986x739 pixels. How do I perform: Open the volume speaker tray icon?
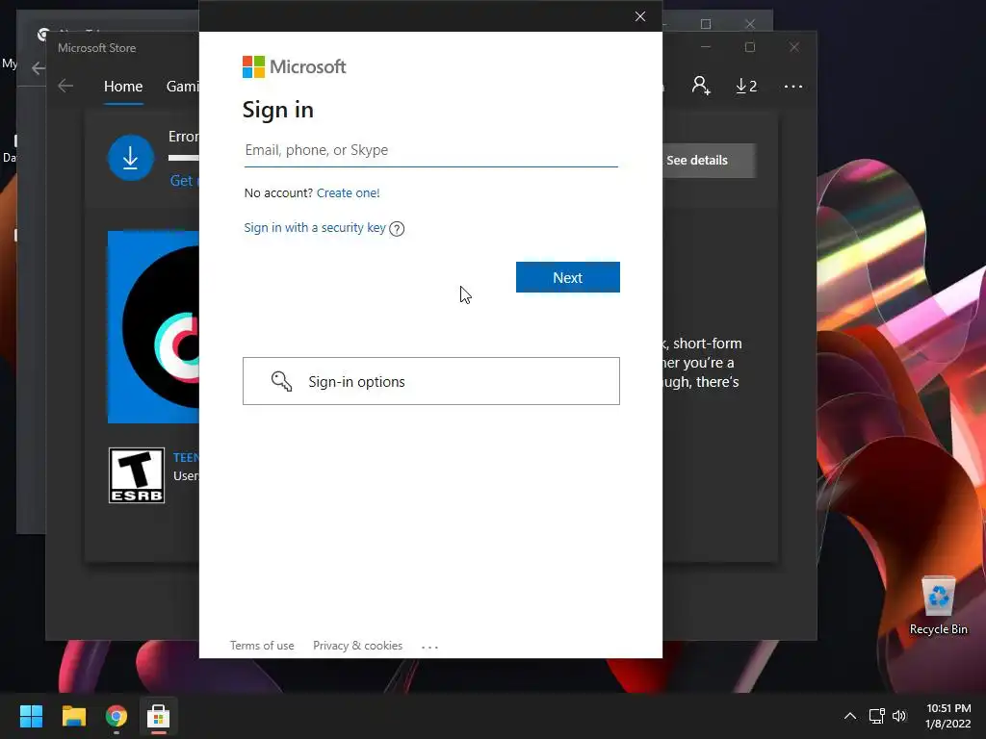tap(899, 716)
